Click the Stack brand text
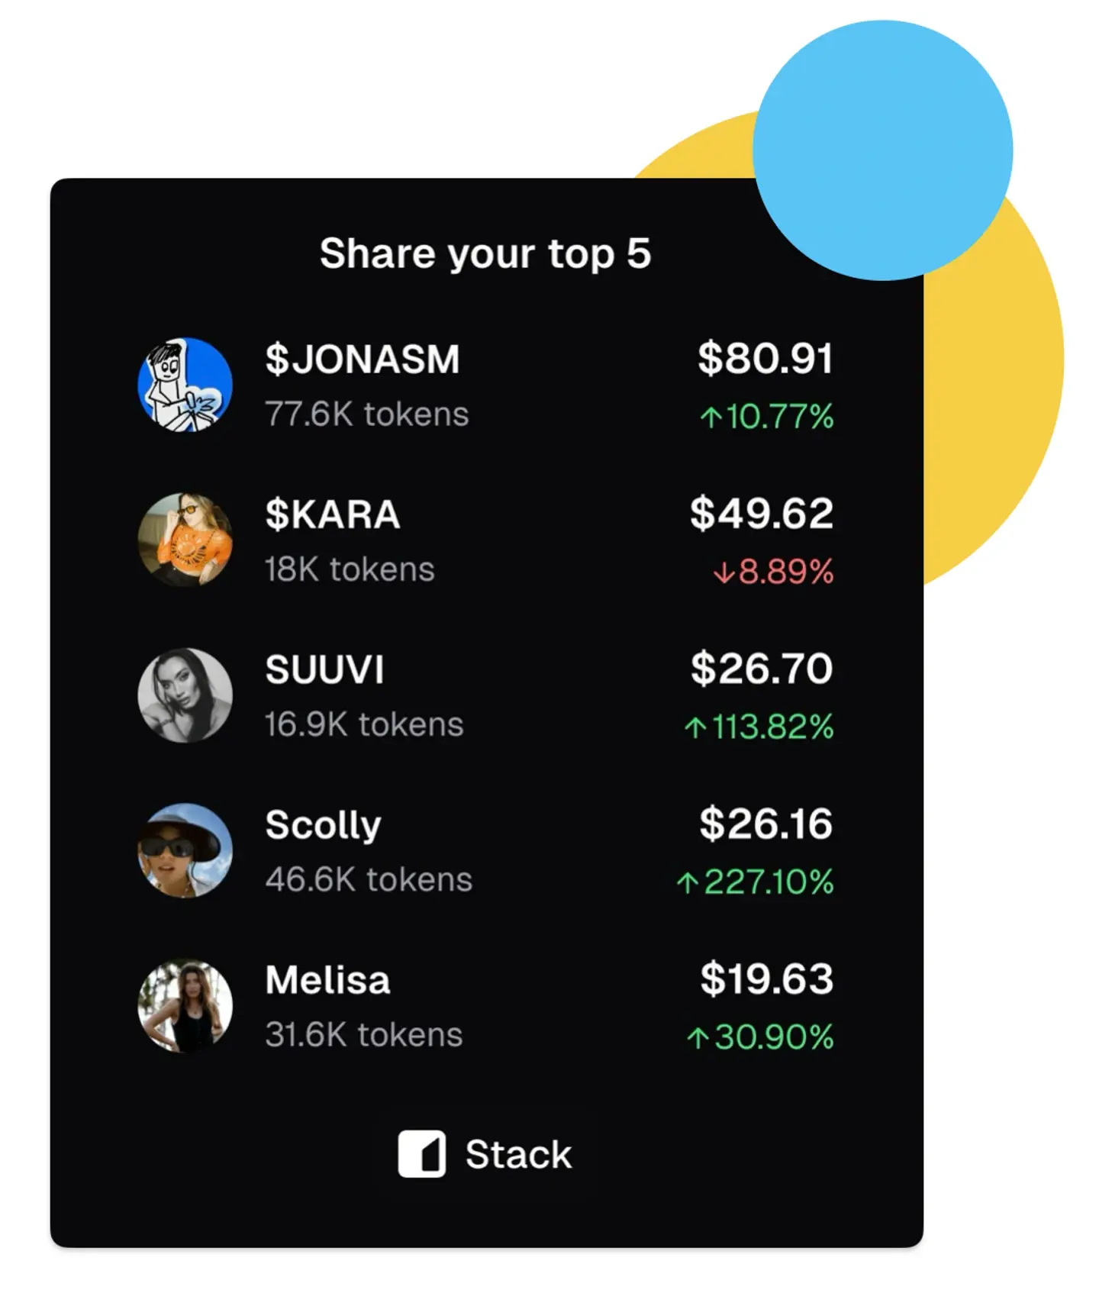Screen dimensions: 1099x1293 coord(518,1154)
